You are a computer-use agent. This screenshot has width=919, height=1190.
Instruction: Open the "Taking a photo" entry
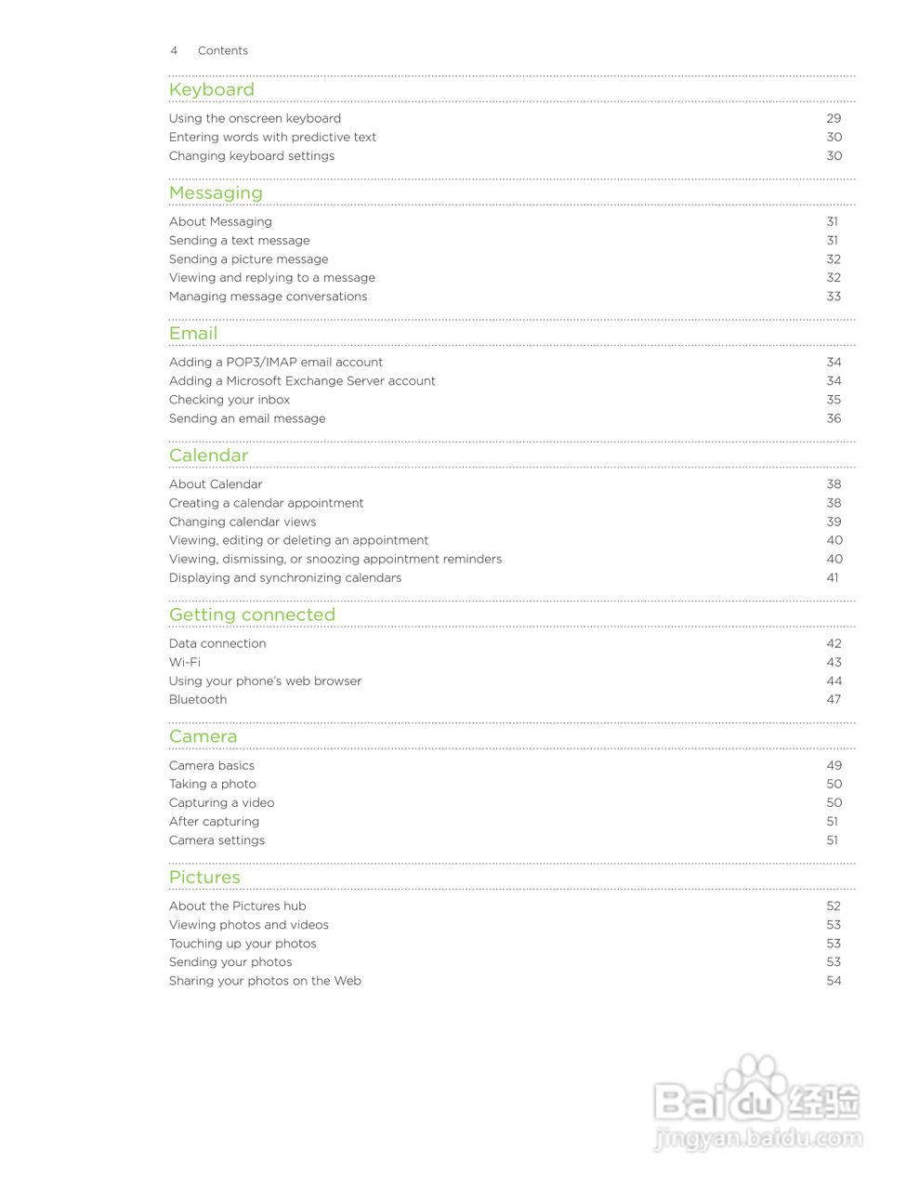[213, 784]
